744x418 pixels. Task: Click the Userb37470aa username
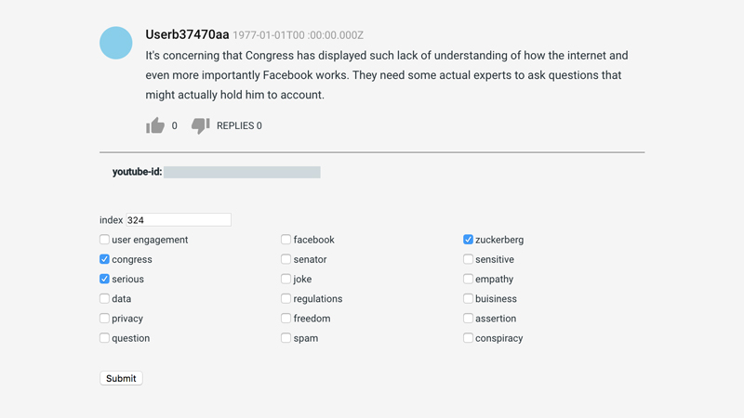coord(187,34)
